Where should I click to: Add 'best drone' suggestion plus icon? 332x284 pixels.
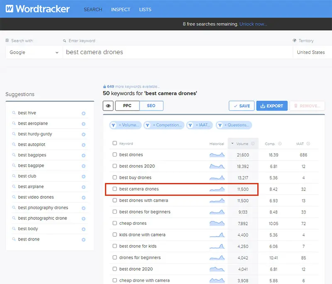click(x=84, y=240)
